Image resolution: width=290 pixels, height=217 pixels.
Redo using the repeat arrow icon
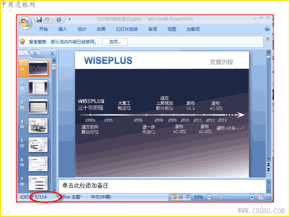[59, 20]
